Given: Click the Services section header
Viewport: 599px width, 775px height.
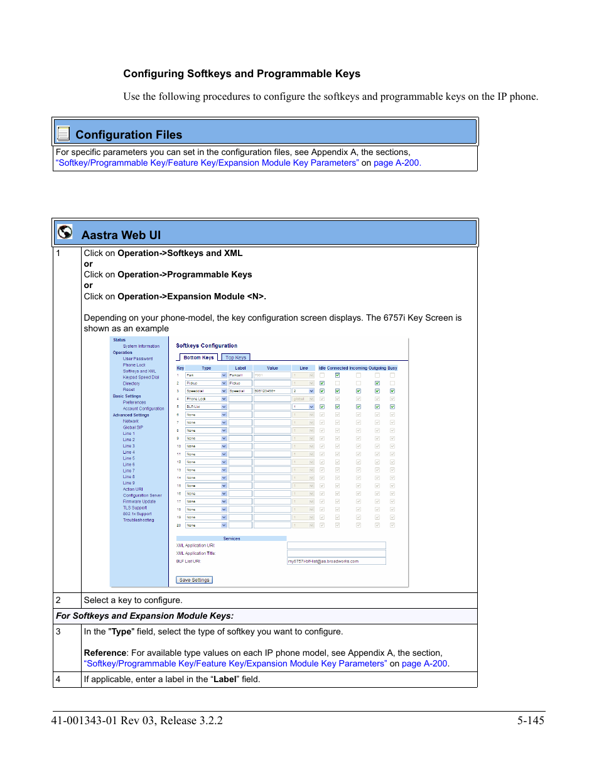Looking at the screenshot, I should click(232, 538).
